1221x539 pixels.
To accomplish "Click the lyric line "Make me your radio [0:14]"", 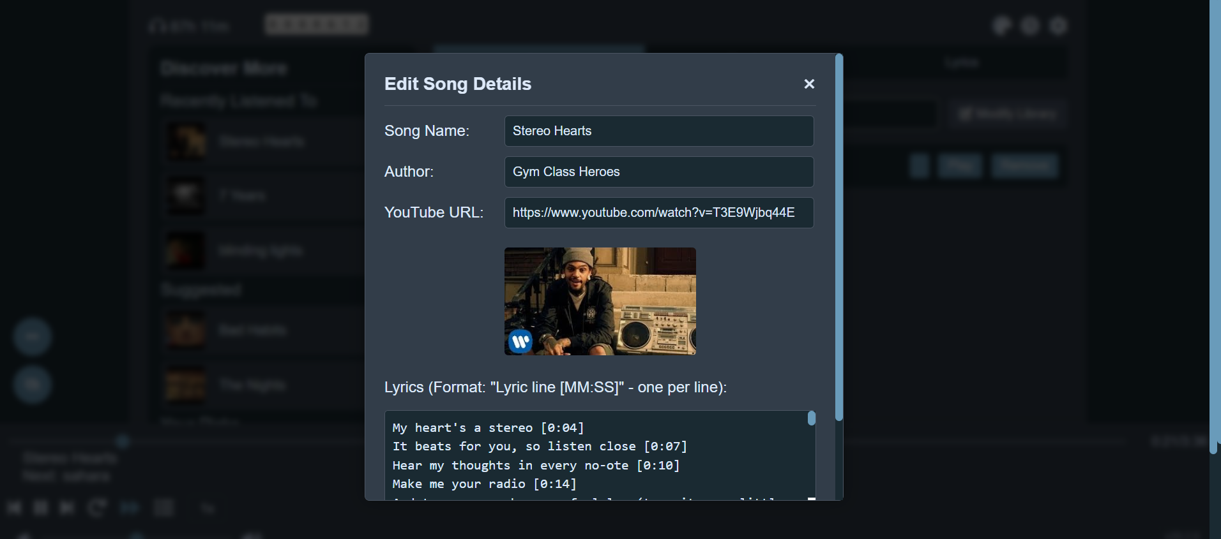I will tap(484, 484).
